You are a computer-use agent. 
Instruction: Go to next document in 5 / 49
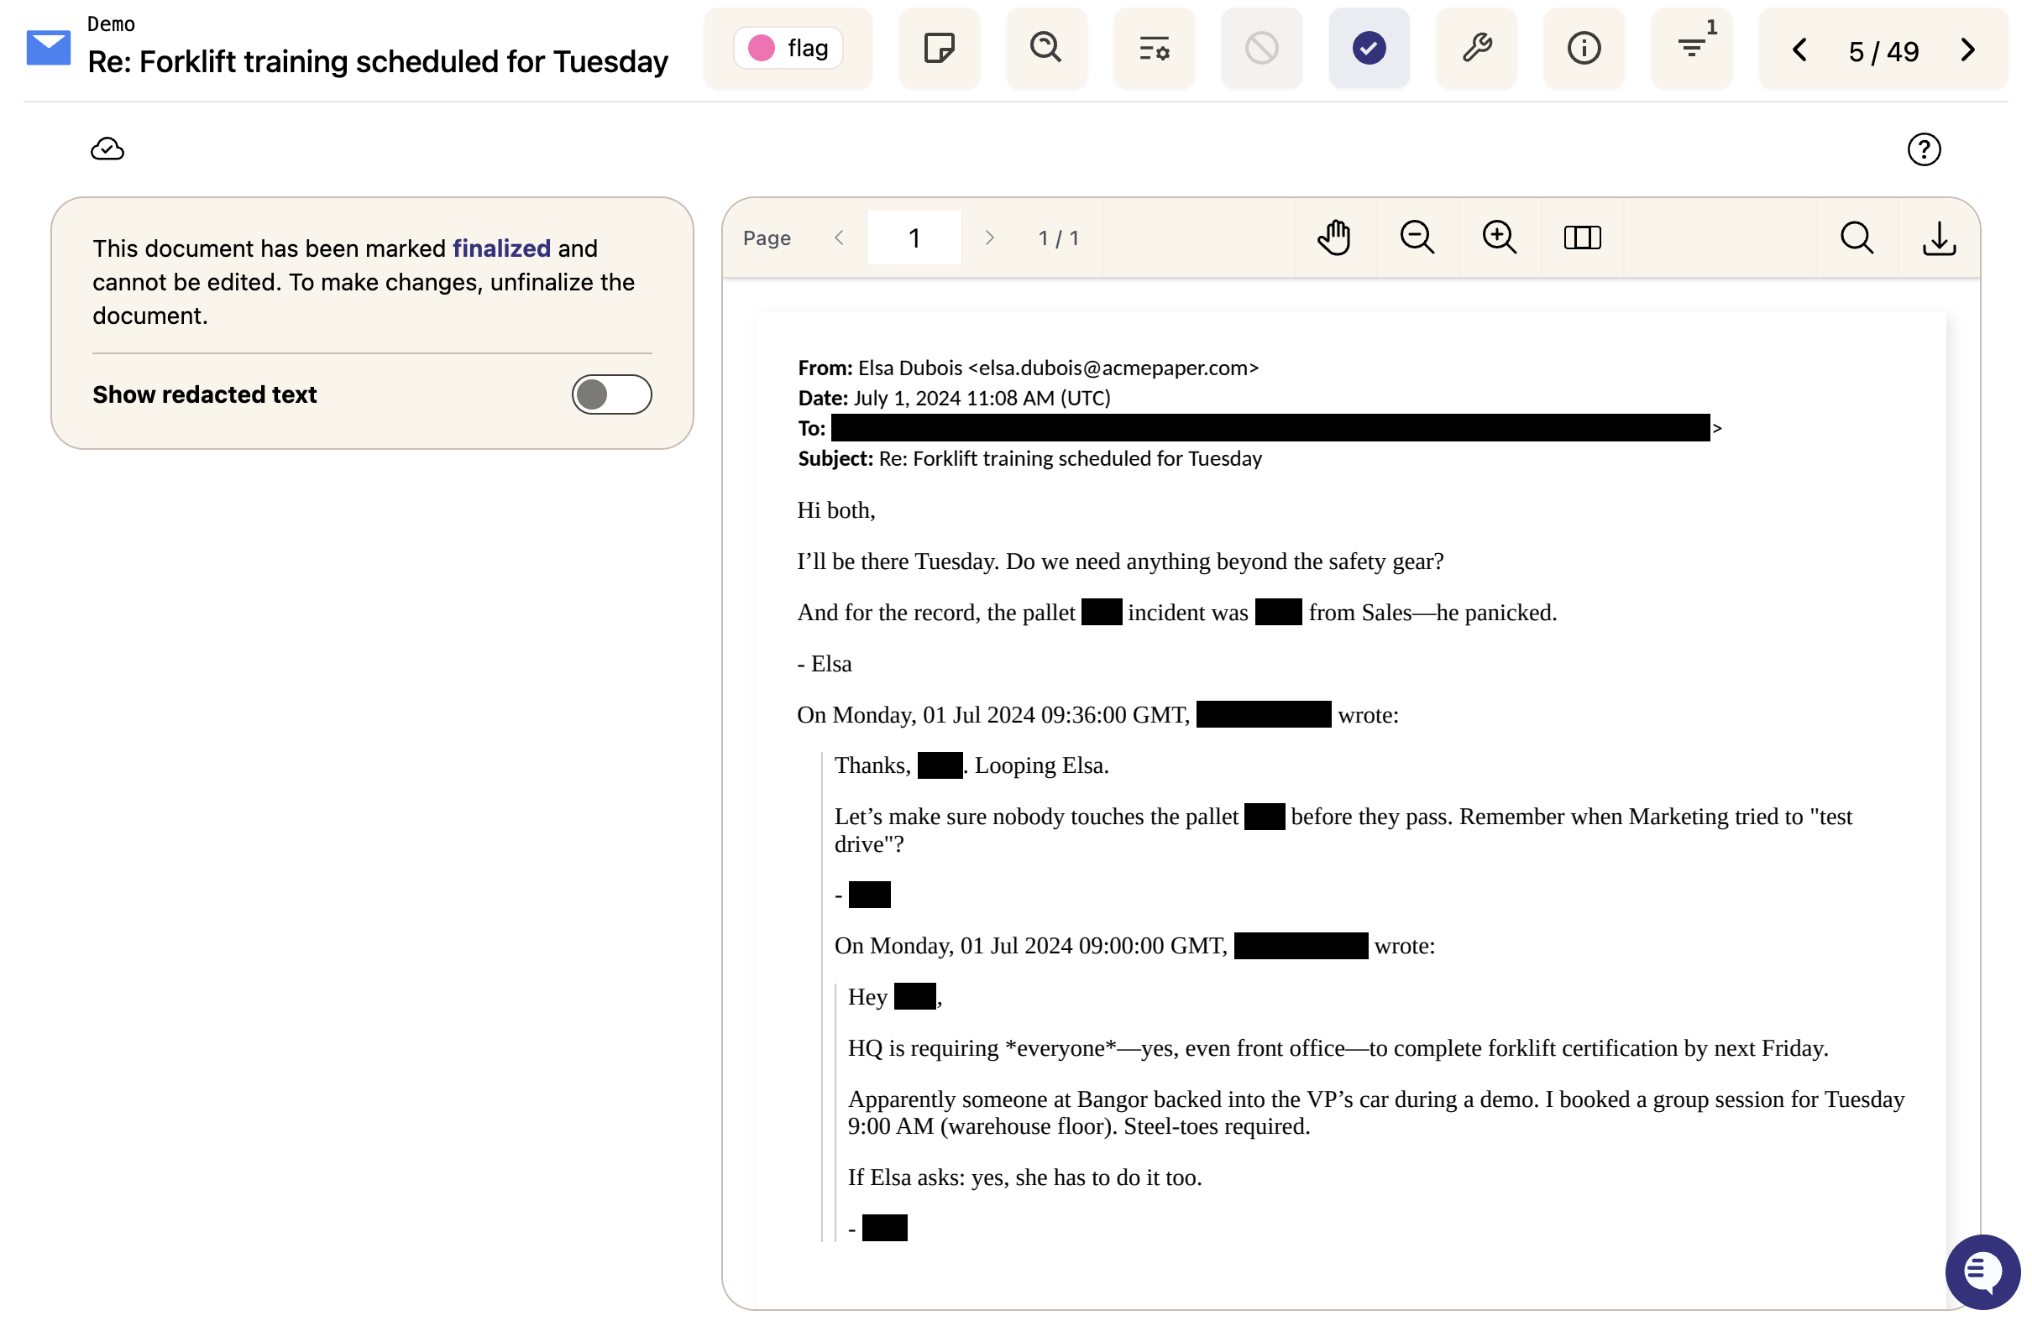click(x=1968, y=50)
